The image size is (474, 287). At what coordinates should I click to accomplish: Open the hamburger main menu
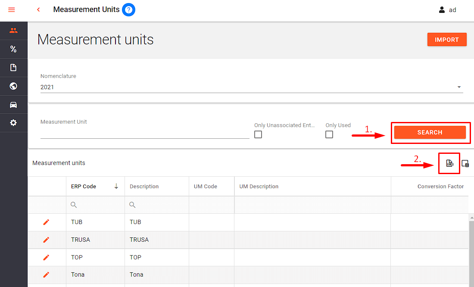(x=12, y=9)
